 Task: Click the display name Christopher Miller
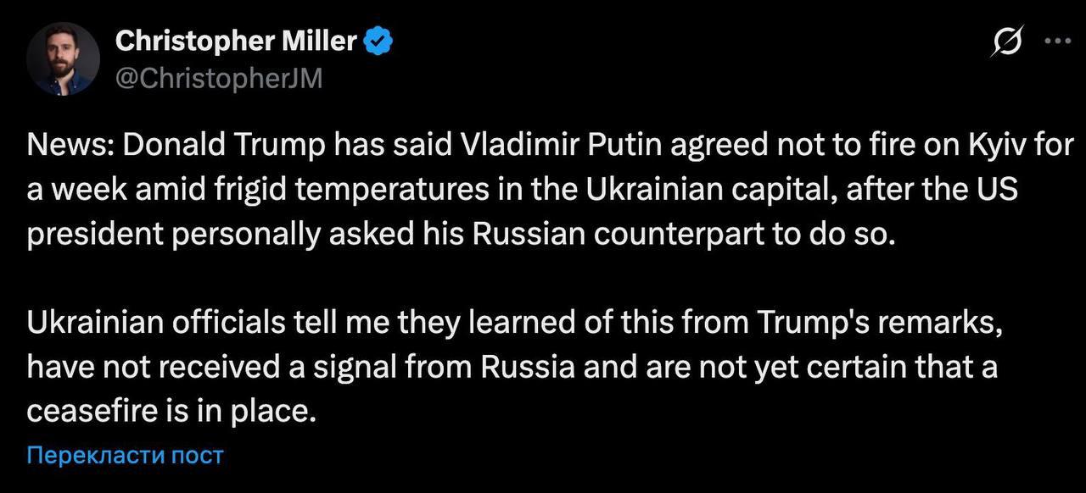click(235, 40)
